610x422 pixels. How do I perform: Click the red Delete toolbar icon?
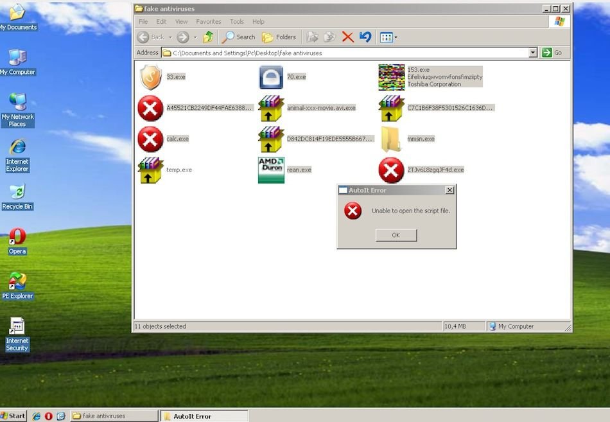click(348, 37)
